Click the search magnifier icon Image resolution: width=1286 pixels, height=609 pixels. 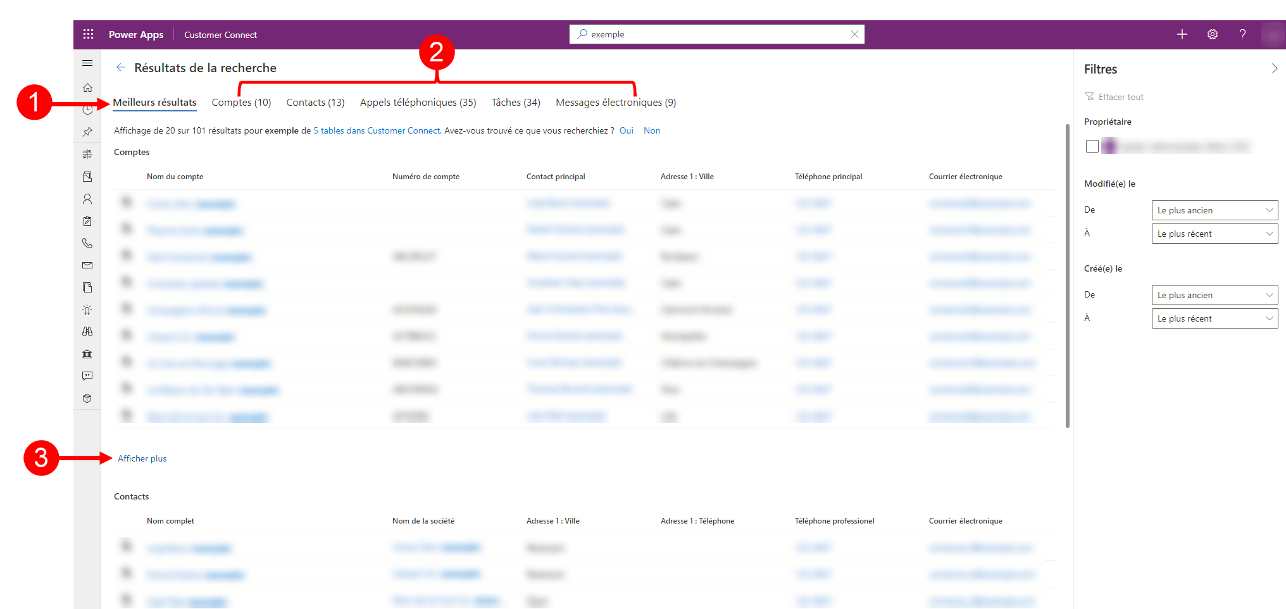coord(582,34)
